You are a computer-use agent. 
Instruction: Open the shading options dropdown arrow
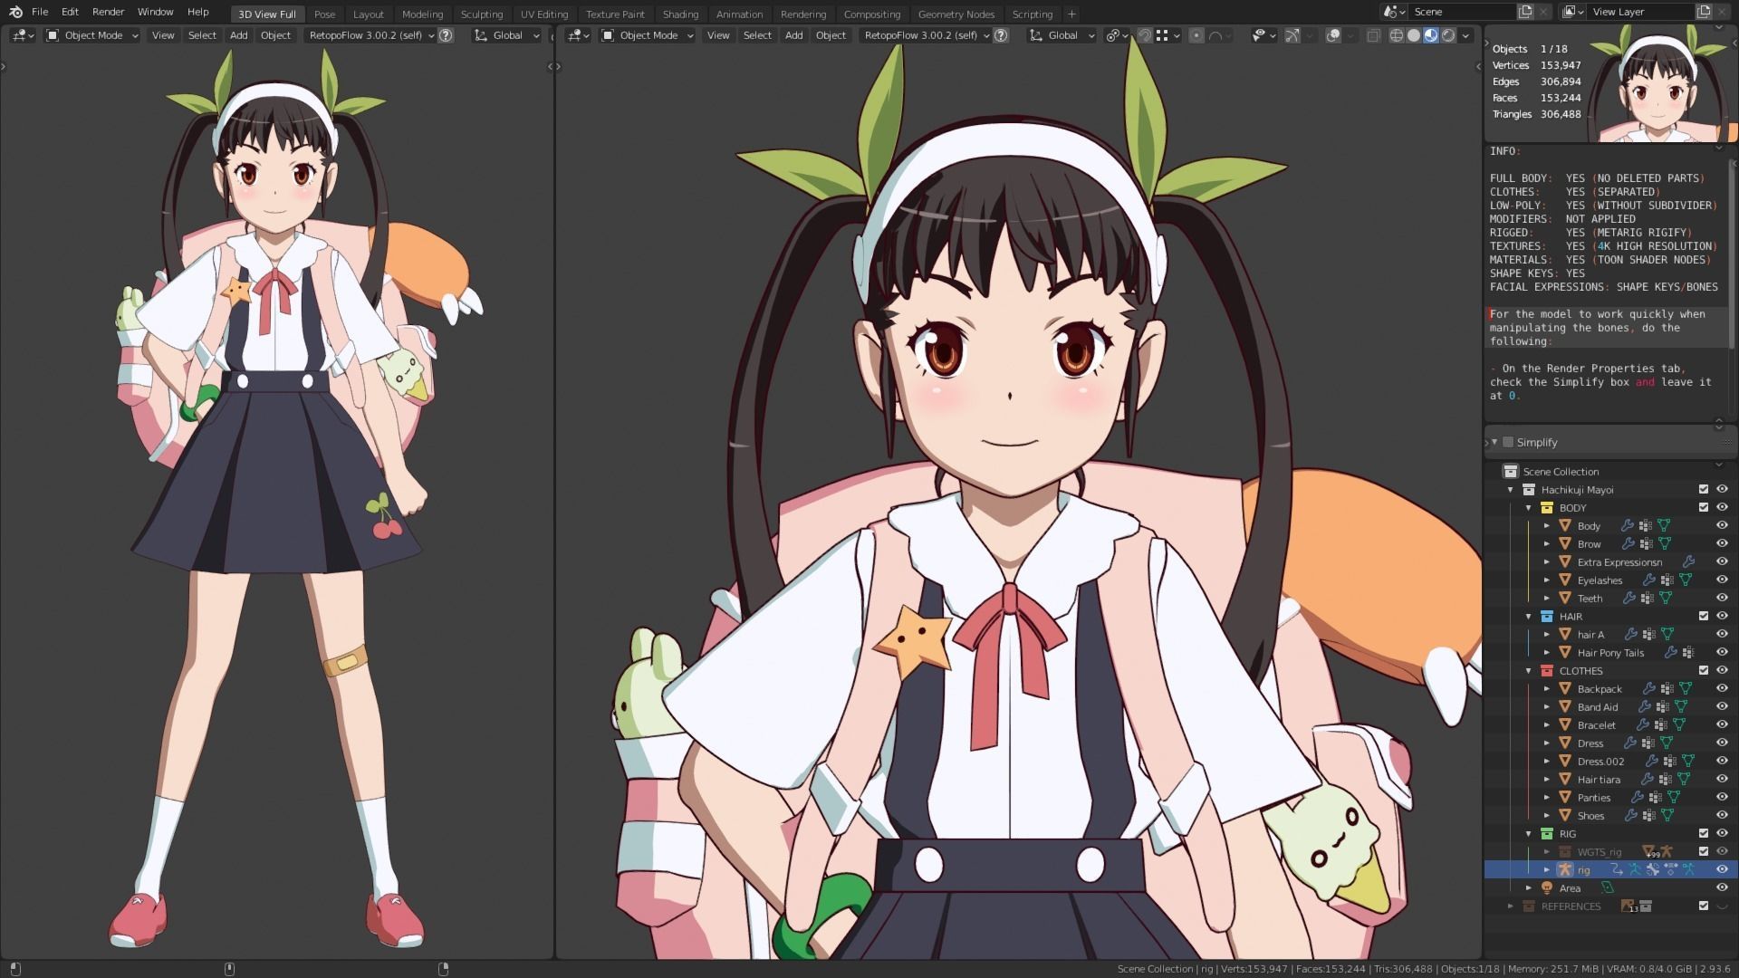click(x=1465, y=35)
